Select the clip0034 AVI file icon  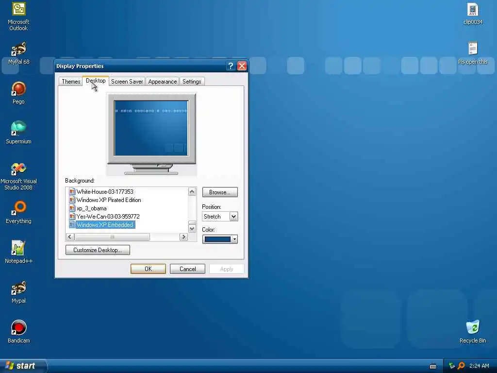click(x=473, y=14)
